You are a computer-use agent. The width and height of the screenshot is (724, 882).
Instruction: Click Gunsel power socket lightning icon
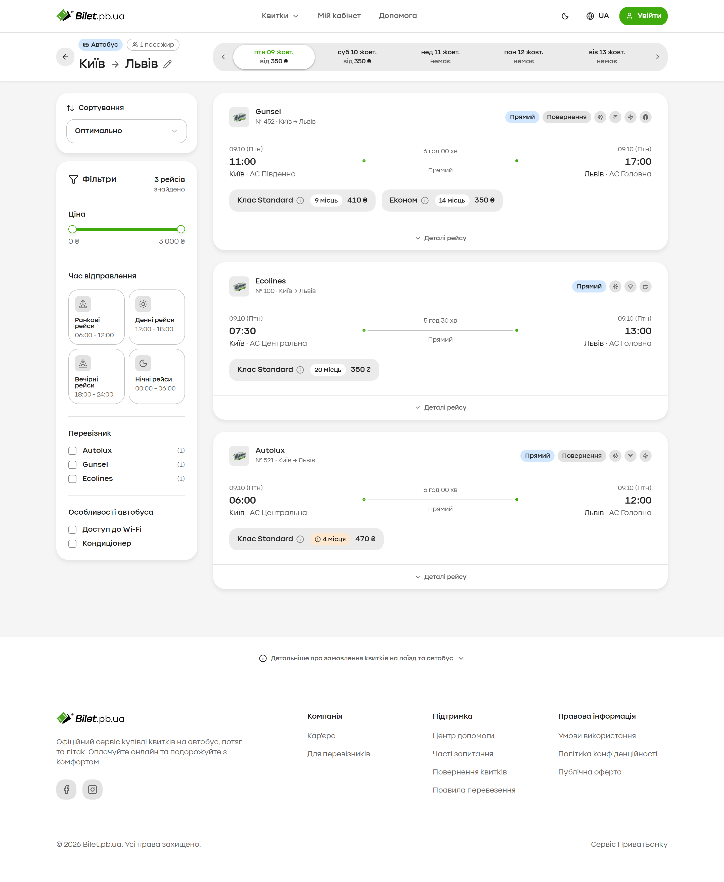630,117
